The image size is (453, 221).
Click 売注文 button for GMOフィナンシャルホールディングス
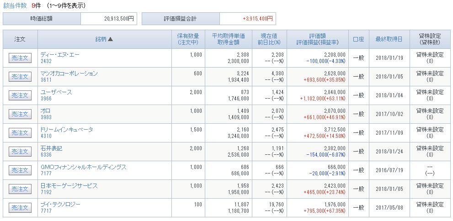pyautogui.click(x=20, y=170)
